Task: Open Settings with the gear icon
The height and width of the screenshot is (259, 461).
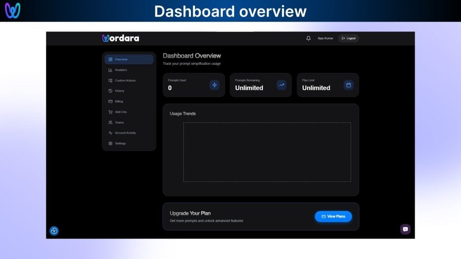Action: tap(110, 143)
